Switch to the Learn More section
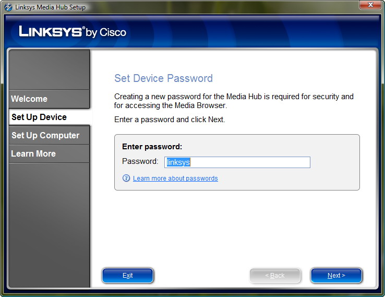 point(33,153)
